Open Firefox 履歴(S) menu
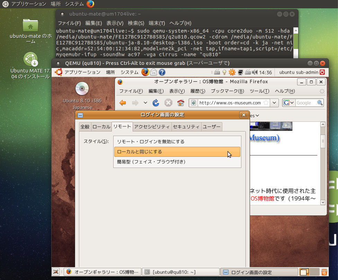 click(x=198, y=91)
